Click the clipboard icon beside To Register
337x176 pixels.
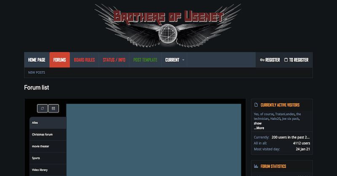point(286,60)
